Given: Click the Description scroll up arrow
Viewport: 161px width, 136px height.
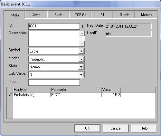Looking at the screenshot, I should [x=82, y=33].
